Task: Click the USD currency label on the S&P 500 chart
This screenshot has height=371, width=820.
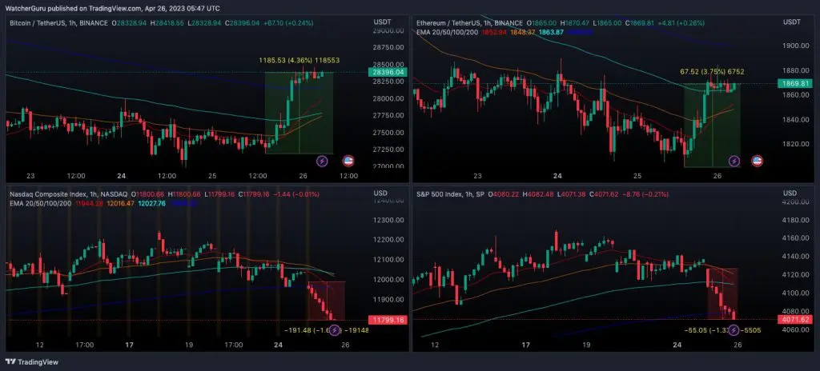Action: [789, 193]
